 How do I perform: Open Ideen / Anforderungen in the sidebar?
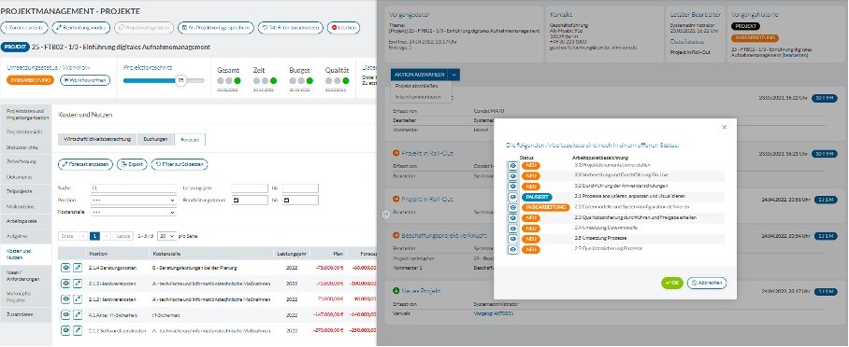pos(25,275)
